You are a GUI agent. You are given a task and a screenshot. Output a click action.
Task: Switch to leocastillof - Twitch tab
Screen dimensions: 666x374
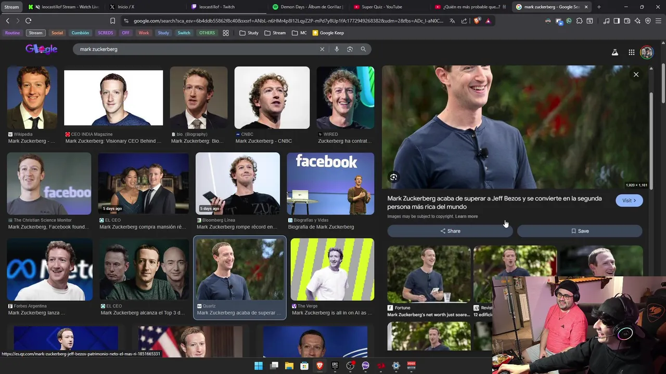pyautogui.click(x=227, y=7)
